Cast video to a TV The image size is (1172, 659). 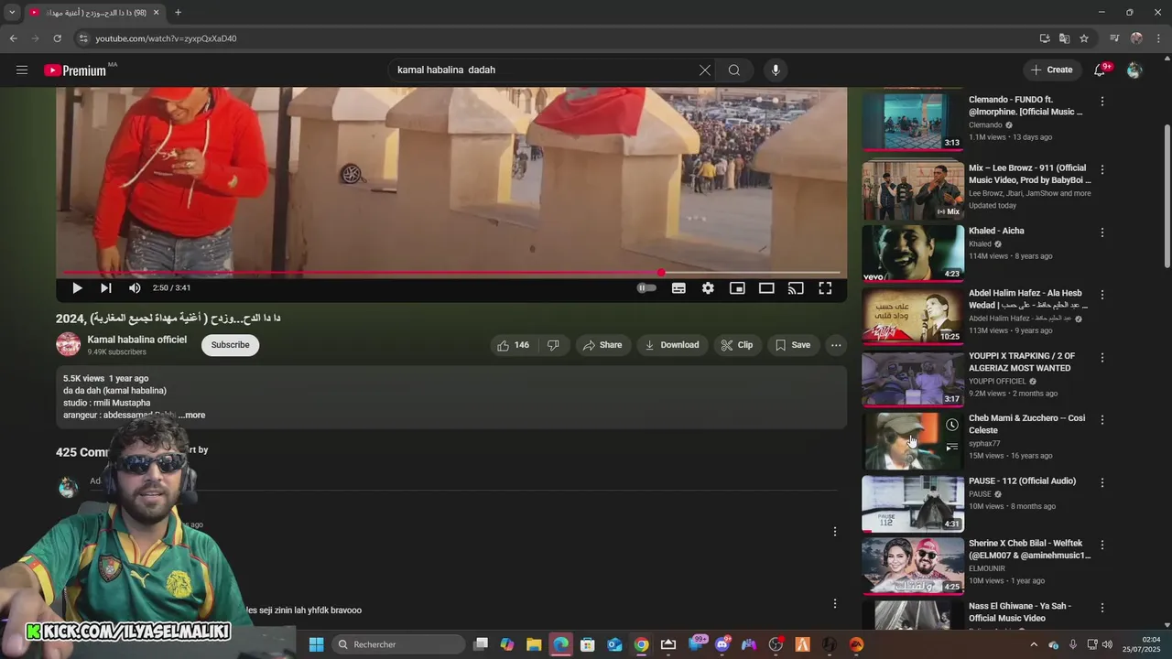796,287
